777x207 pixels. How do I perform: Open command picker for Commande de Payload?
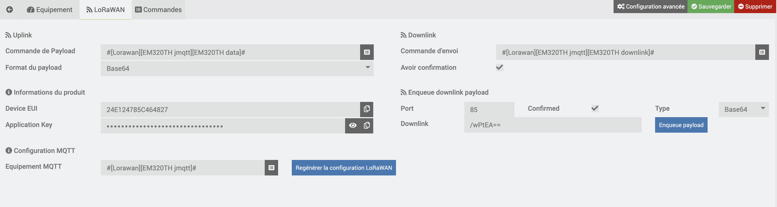coord(367,52)
